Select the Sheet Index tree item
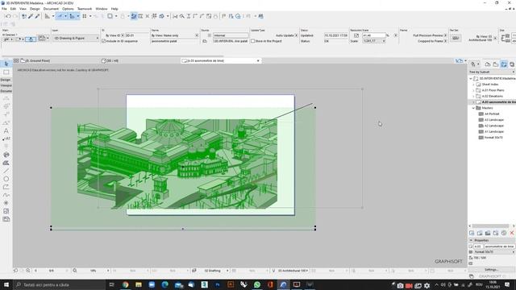 click(490, 85)
